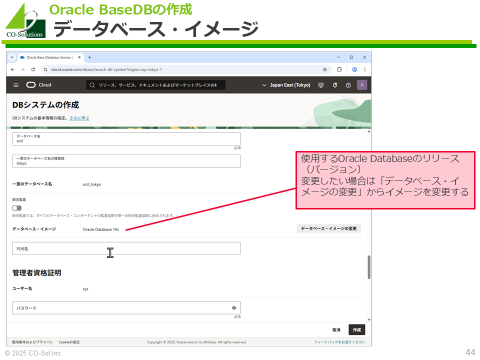480x360 pixels.
Task: Open the Oracle Cloud navigation hamburger menu
Action: click(16, 85)
